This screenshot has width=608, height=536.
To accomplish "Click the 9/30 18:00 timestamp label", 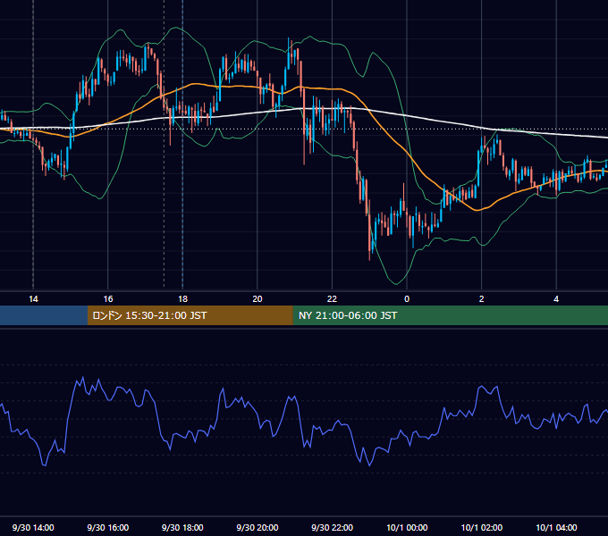I will tap(182, 527).
